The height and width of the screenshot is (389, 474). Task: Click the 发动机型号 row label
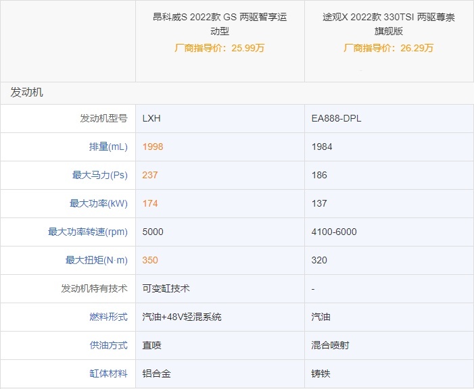coord(103,118)
